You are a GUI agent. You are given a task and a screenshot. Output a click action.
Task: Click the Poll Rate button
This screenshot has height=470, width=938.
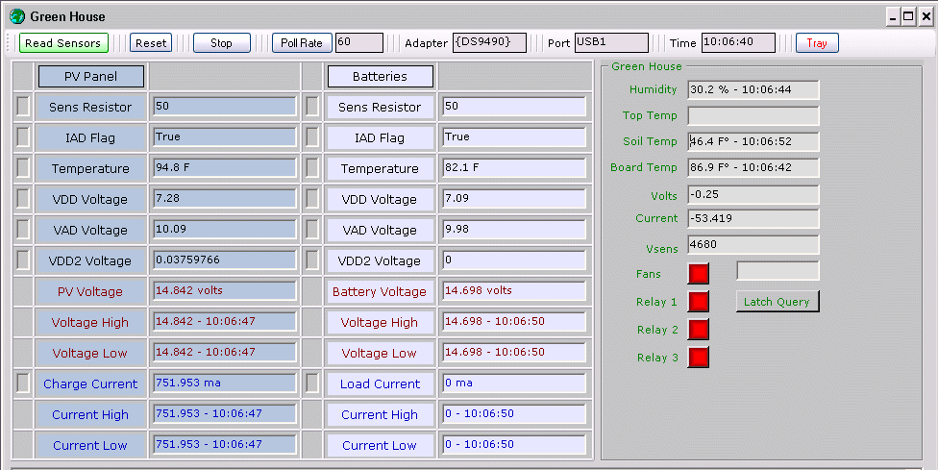point(302,43)
